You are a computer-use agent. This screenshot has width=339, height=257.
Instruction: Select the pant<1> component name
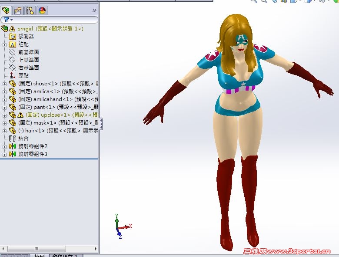tap(58, 107)
